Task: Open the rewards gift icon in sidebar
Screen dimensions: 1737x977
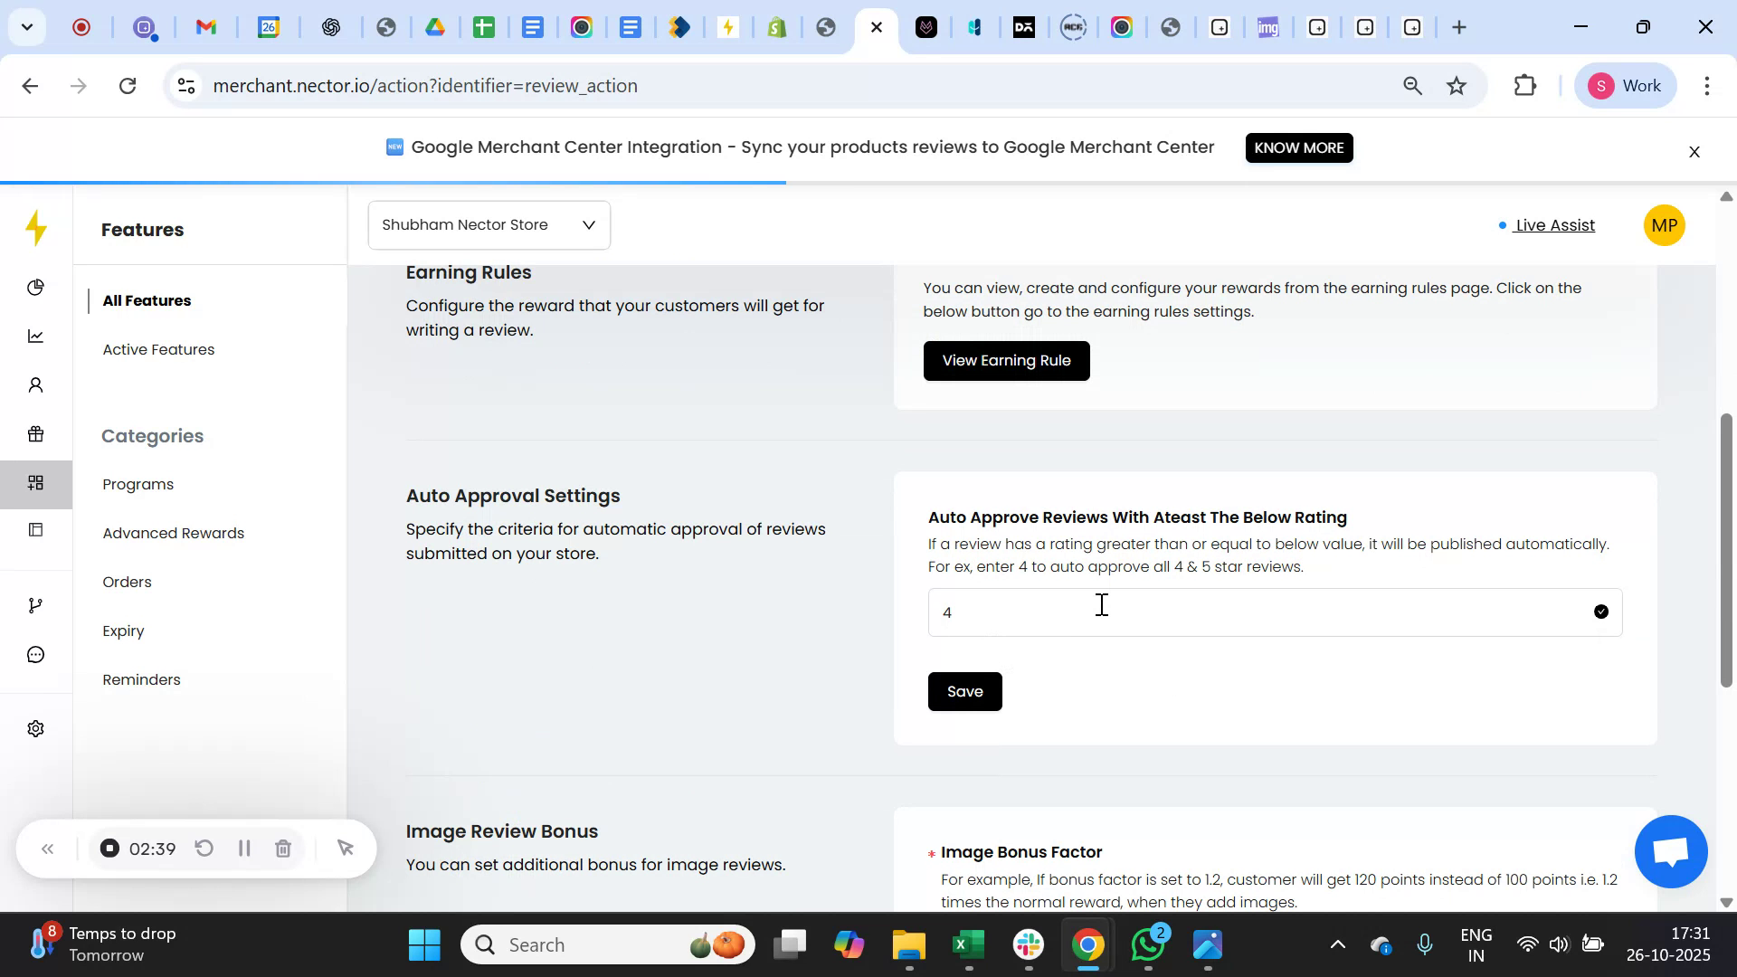Action: tap(35, 433)
